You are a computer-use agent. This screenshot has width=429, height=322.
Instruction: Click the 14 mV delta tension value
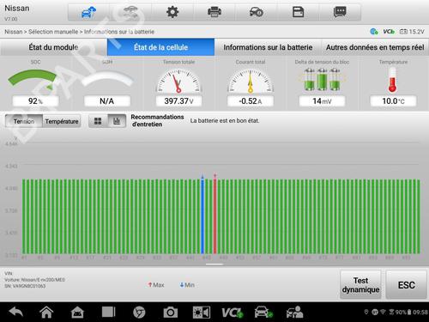[322, 101]
